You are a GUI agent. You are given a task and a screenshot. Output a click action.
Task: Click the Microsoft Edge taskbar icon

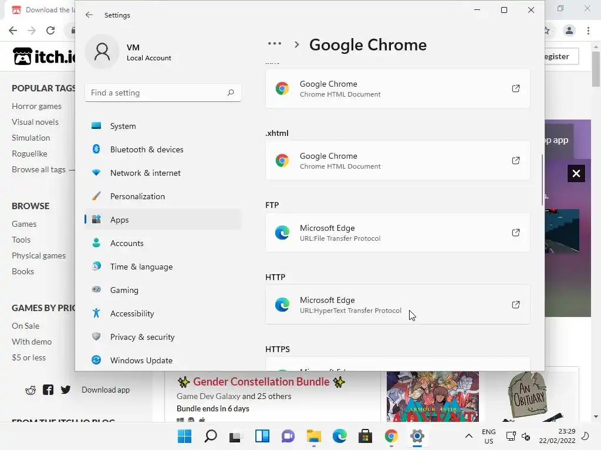click(340, 436)
